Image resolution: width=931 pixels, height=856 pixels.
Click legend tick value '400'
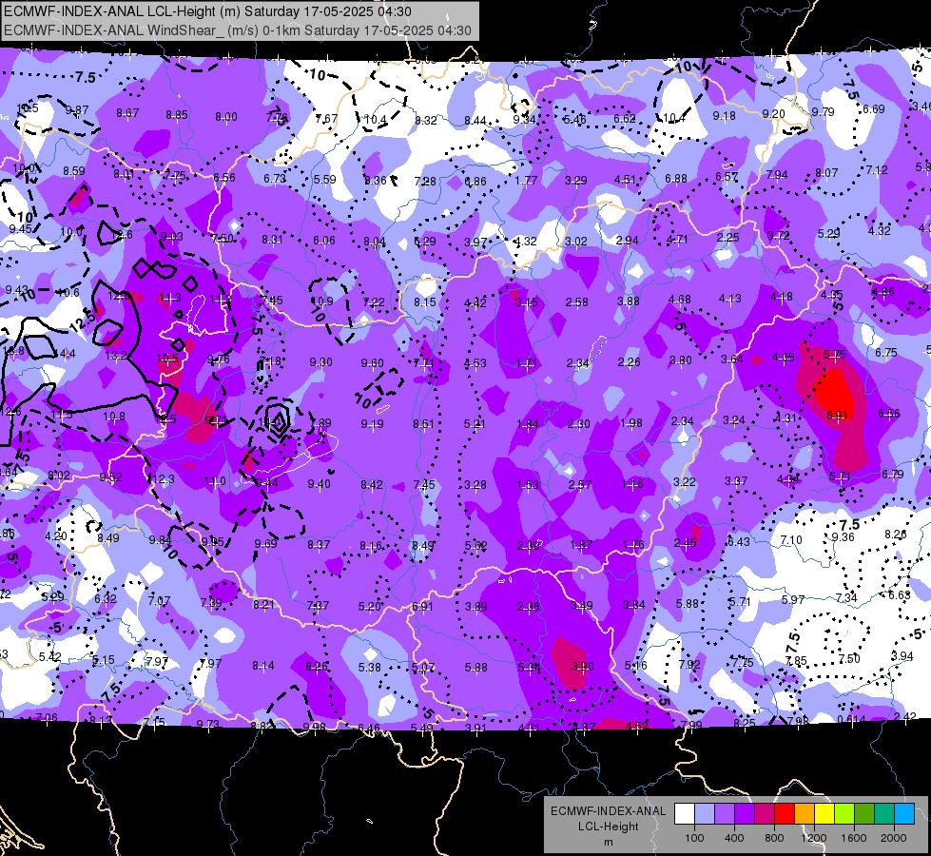coord(734,838)
